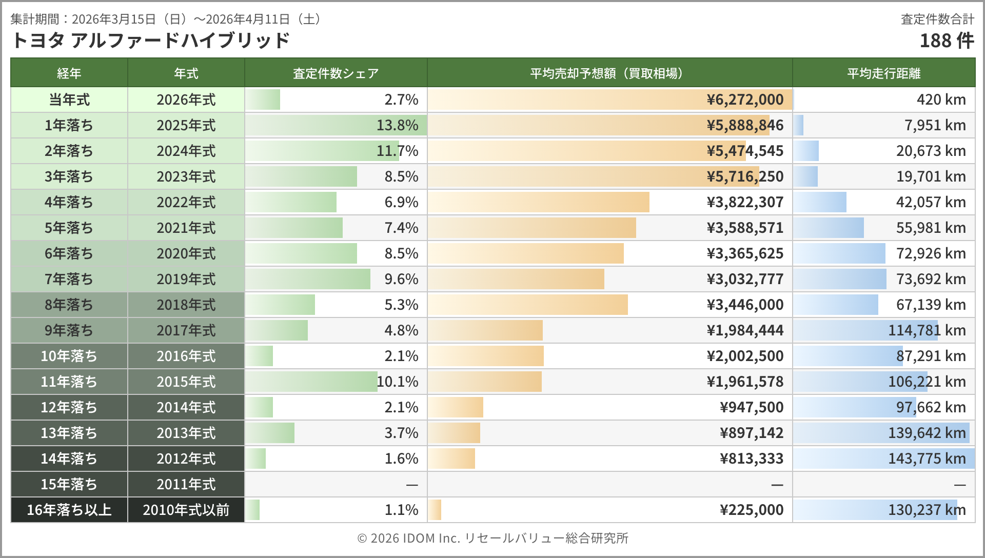Select the 3年落ち row label
Image resolution: width=985 pixels, height=558 pixels.
[x=69, y=176]
